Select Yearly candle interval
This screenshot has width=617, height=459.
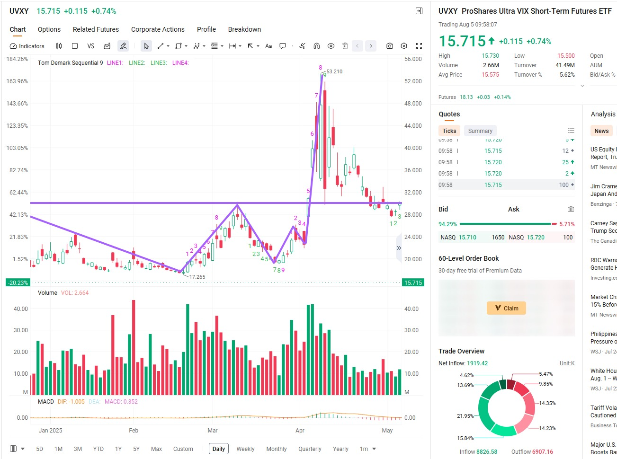340,449
